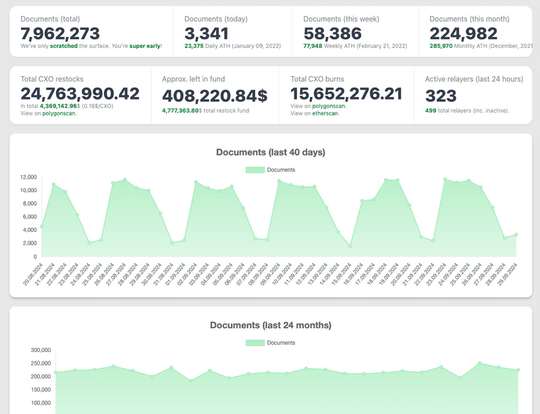Viewport: 540px width, 414px height.
Task: Open the etherscan link for CXO burns
Action: (x=326, y=113)
